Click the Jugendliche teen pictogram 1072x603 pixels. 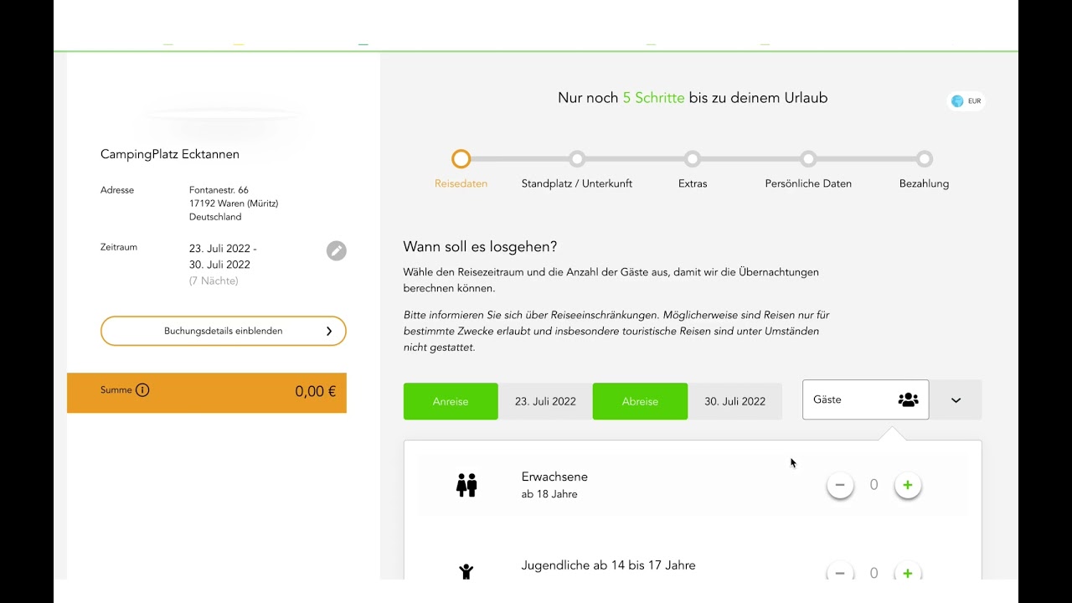click(x=466, y=572)
